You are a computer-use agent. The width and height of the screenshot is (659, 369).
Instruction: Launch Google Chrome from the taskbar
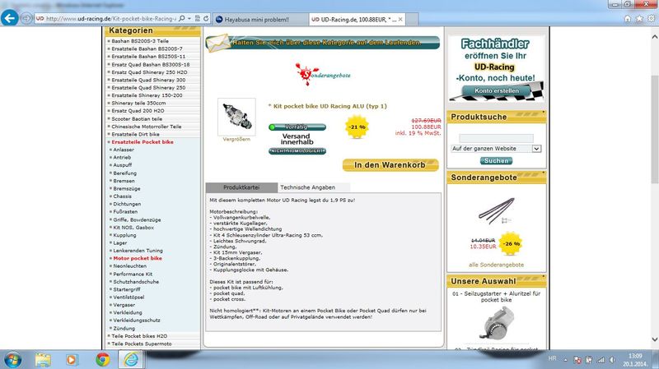coord(102,360)
